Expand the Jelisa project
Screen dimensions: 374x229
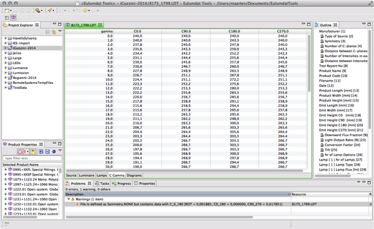[6, 53]
